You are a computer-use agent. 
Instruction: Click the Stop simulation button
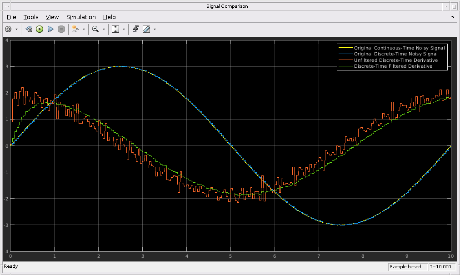point(61,29)
